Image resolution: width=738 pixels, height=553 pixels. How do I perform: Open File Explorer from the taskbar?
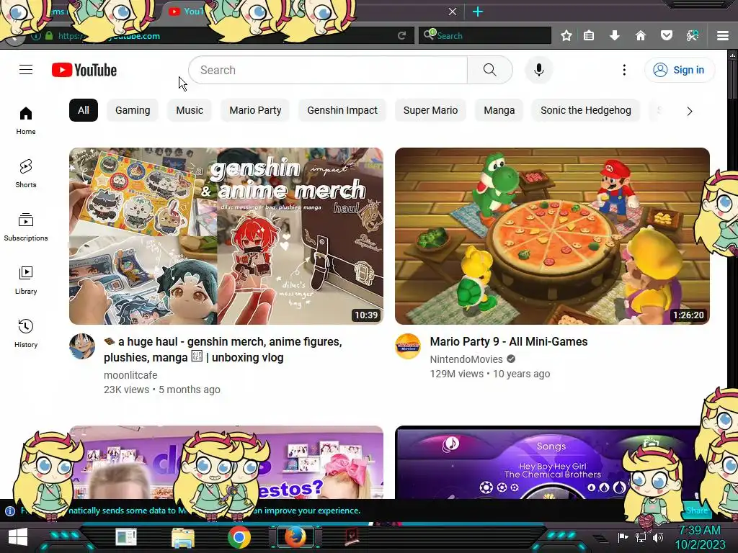[x=182, y=538]
